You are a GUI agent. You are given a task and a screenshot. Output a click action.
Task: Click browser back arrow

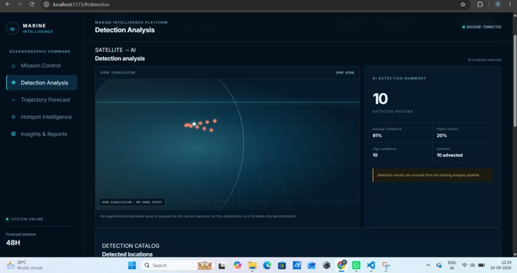pos(8,4)
